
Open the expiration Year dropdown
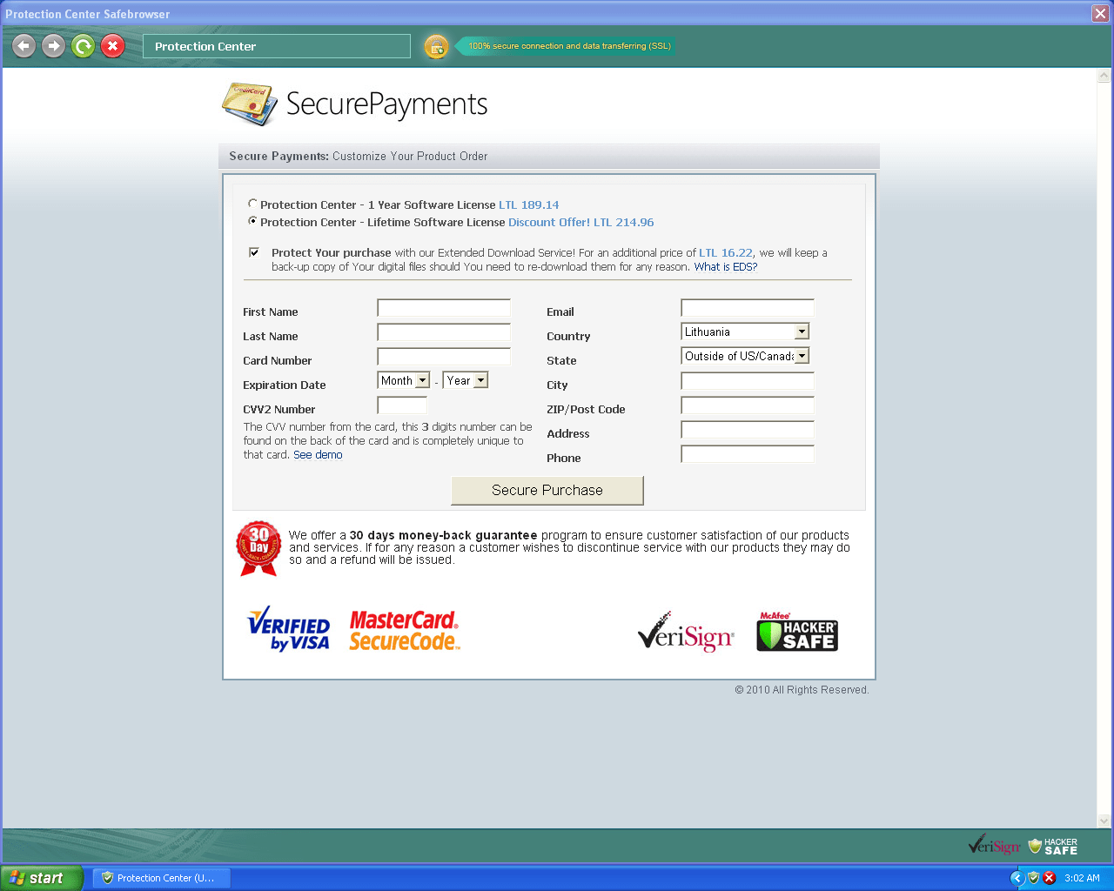[466, 380]
